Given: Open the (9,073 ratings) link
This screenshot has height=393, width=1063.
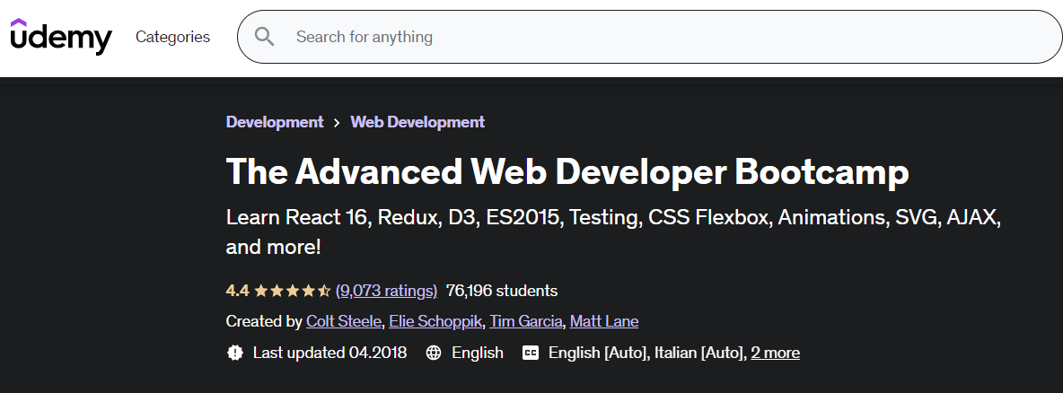Looking at the screenshot, I should tap(386, 291).
